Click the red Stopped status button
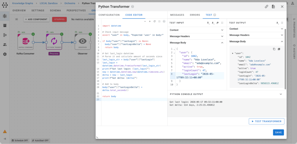The width and height of the screenshot is (297, 144). (59, 19)
